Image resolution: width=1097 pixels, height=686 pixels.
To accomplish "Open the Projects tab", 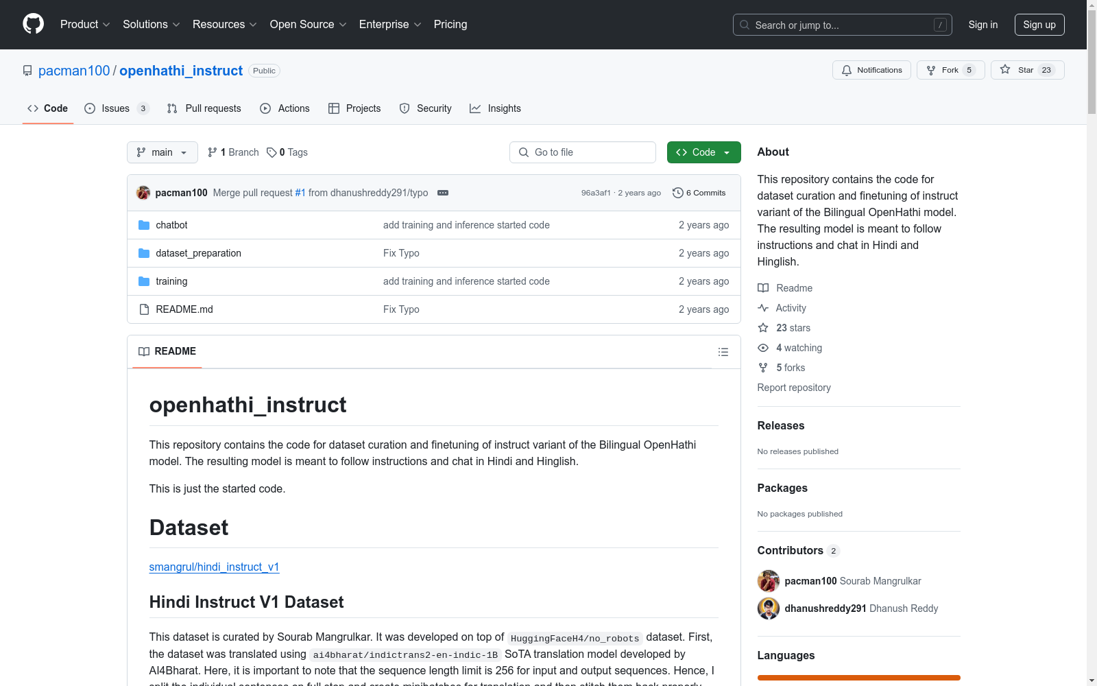I will [354, 108].
